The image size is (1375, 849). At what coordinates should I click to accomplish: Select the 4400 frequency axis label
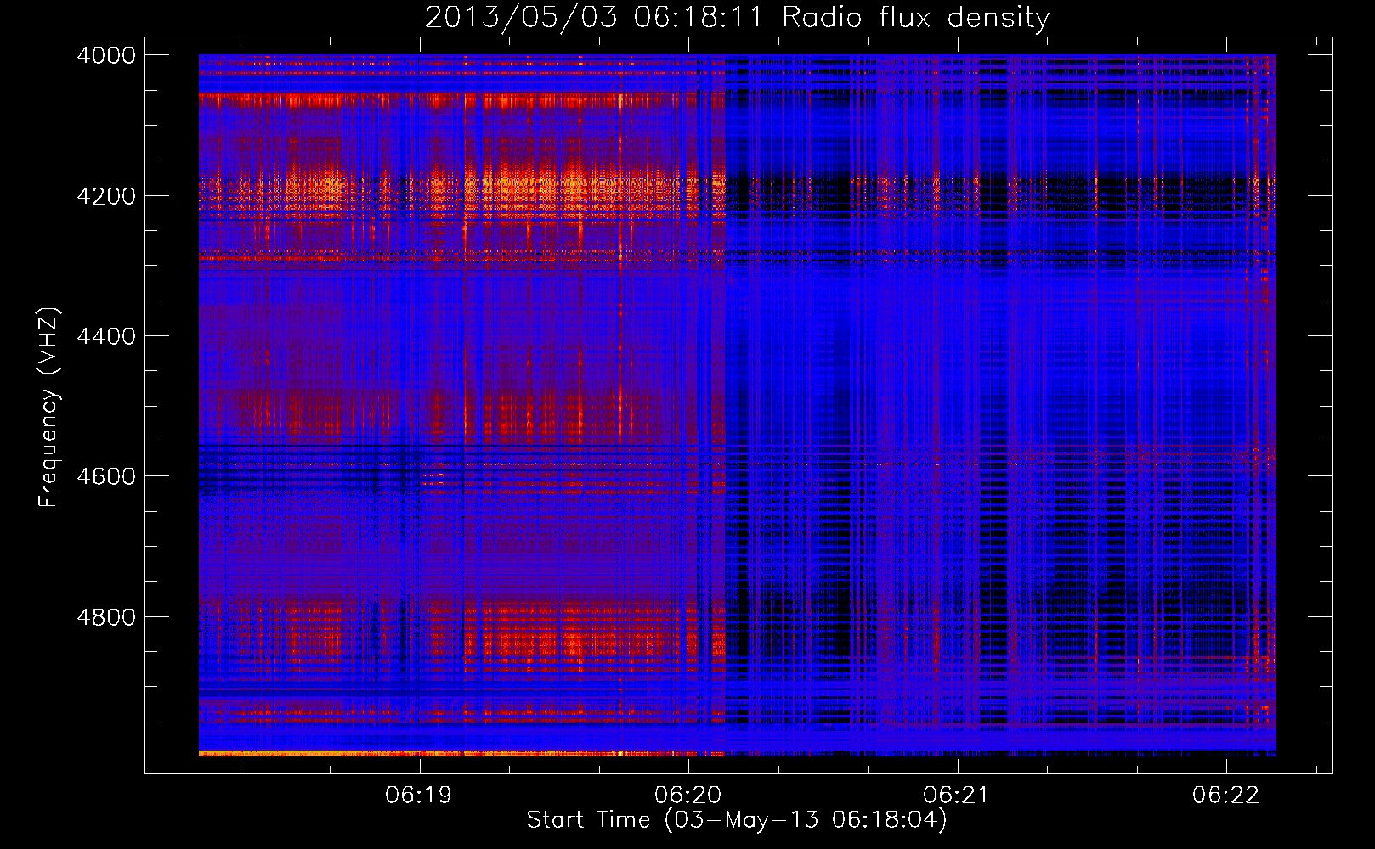(x=106, y=336)
